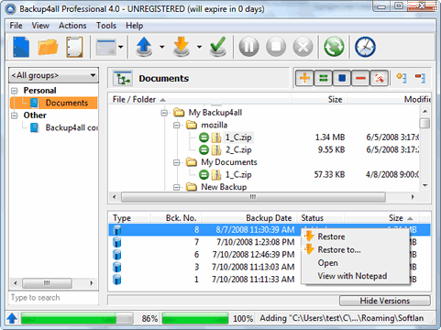Click the Hide Versions button
Image resolution: width=441 pixels, height=330 pixels.
pos(385,301)
